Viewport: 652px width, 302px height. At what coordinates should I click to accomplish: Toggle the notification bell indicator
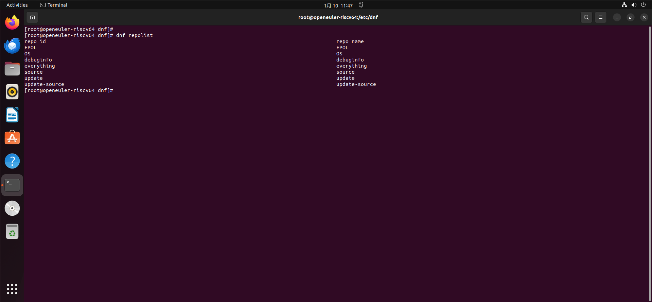point(361,5)
